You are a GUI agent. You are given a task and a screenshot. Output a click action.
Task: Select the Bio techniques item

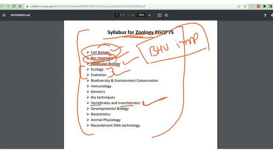[x=103, y=97]
